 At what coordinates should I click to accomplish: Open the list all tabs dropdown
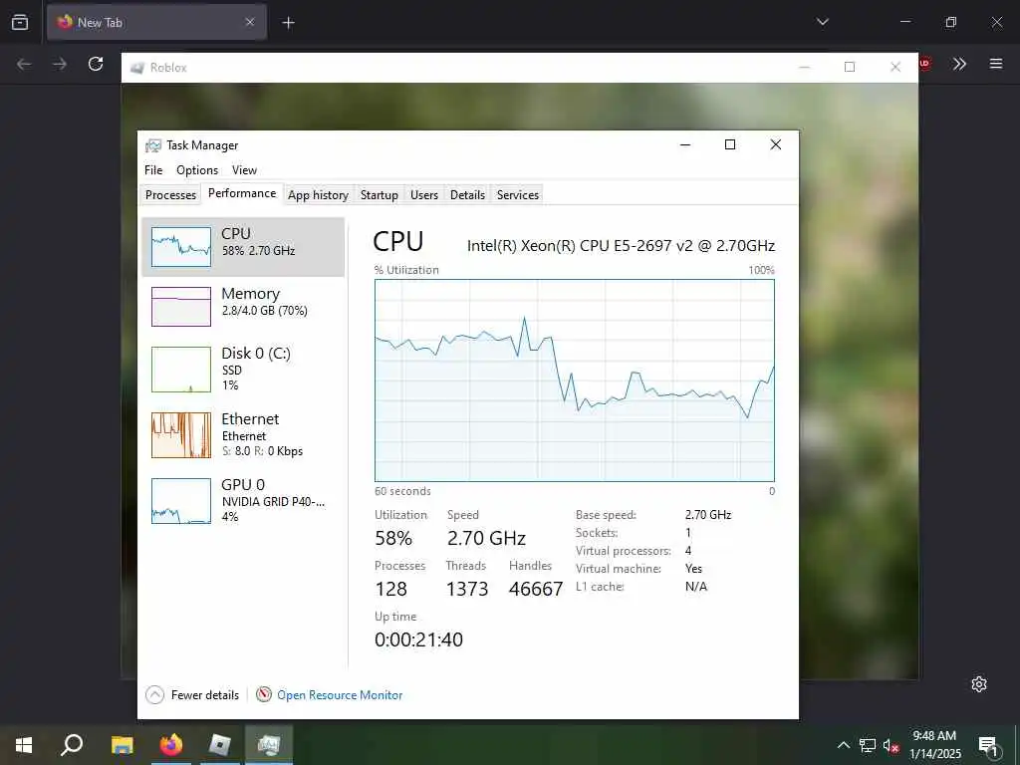pyautogui.click(x=823, y=22)
